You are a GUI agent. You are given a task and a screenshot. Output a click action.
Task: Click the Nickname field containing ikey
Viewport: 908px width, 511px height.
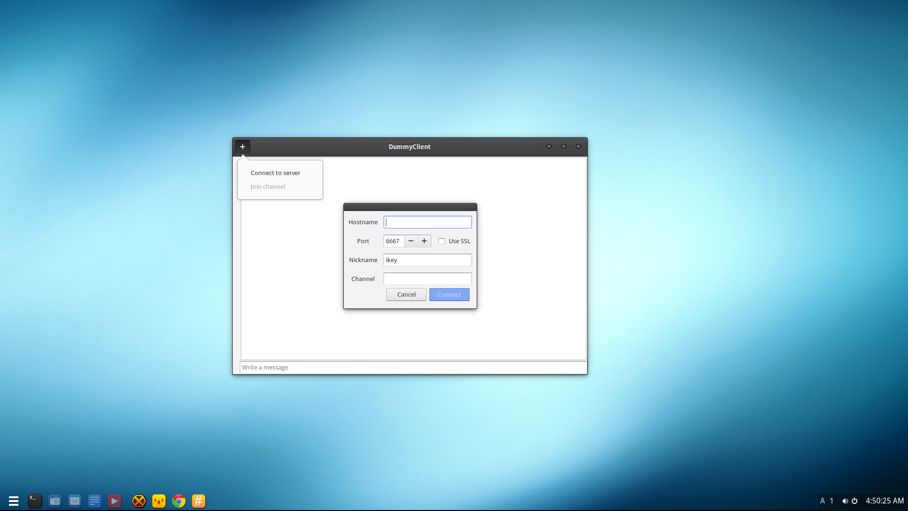coord(428,260)
